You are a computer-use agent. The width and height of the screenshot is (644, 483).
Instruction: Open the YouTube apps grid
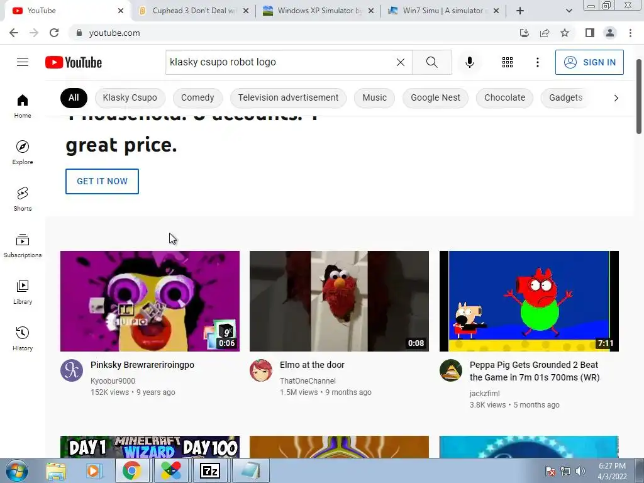pos(508,62)
